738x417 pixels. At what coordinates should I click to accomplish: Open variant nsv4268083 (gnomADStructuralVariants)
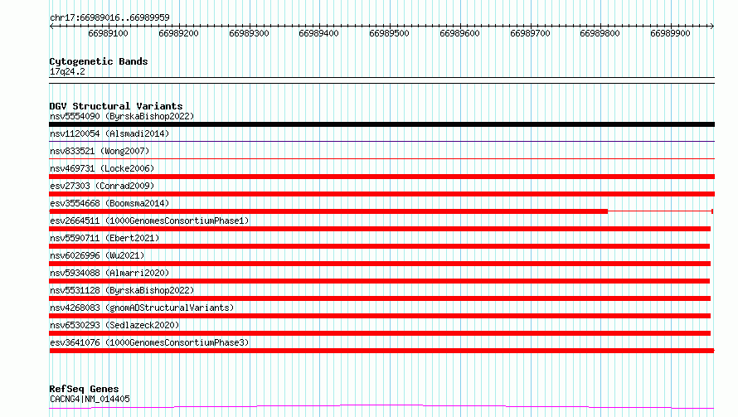click(142, 308)
